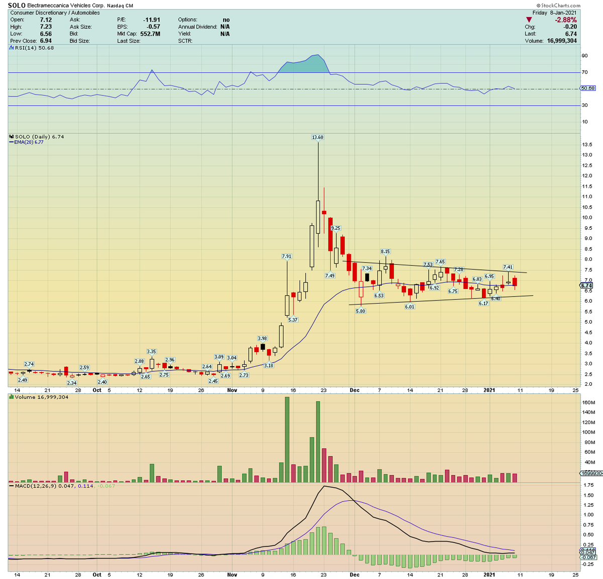Click the 7.41 resistance annotation label
The image size is (603, 579).
[509, 267]
